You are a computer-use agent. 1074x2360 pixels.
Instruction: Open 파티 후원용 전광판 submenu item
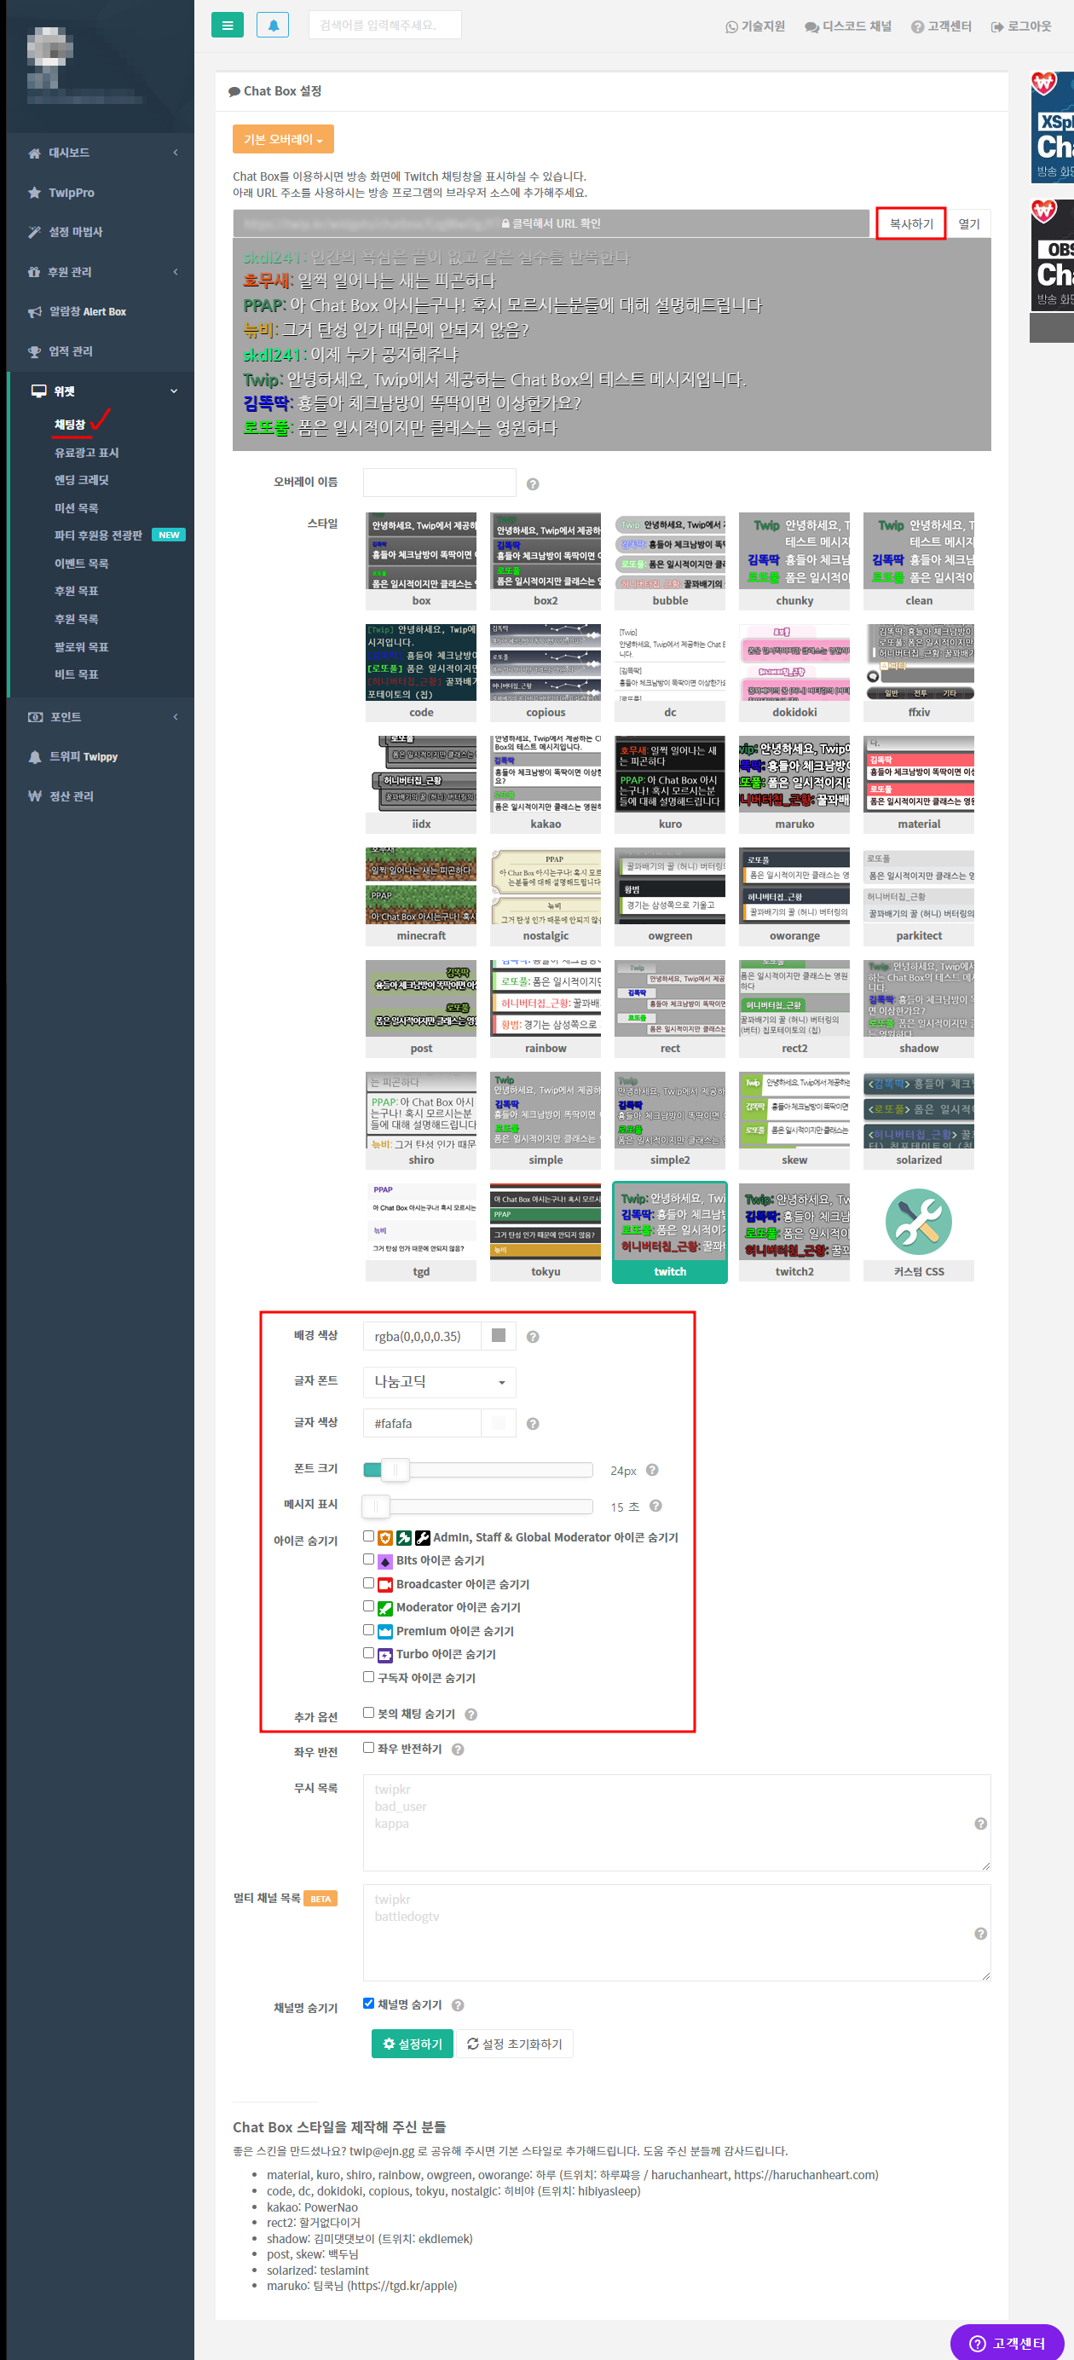click(98, 535)
